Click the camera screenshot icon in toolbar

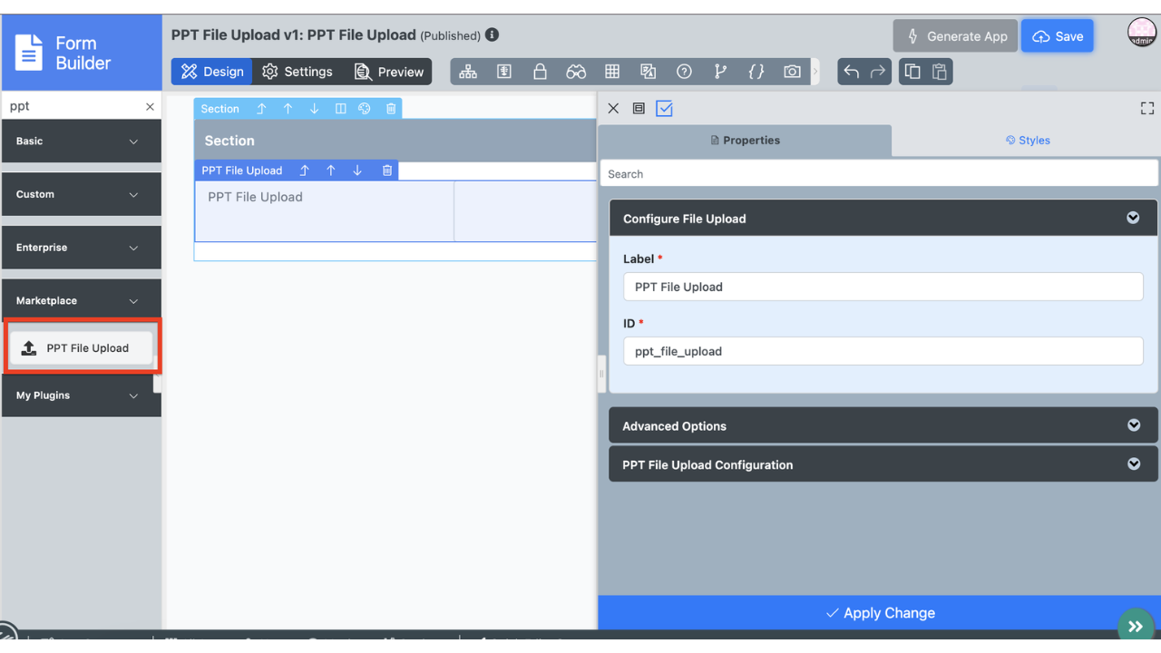[x=792, y=72]
